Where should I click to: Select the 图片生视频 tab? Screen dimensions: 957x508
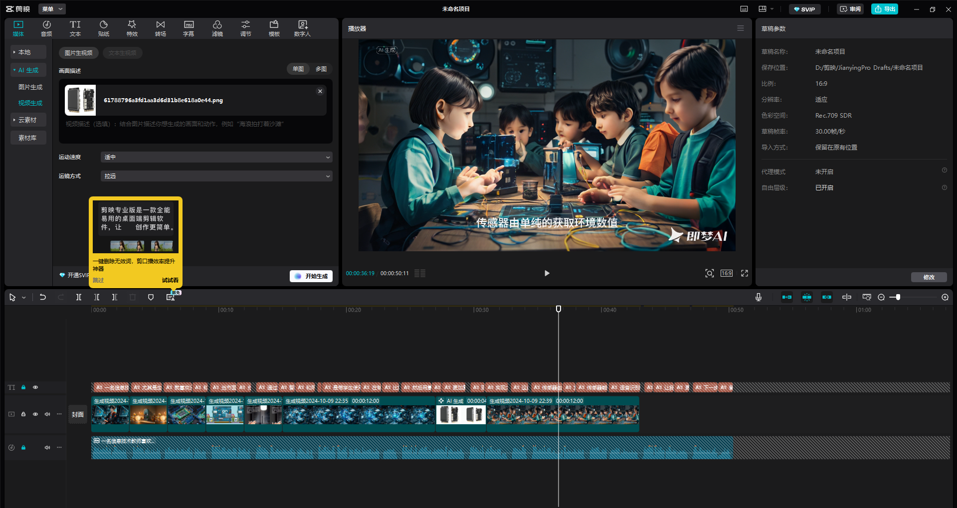click(79, 53)
